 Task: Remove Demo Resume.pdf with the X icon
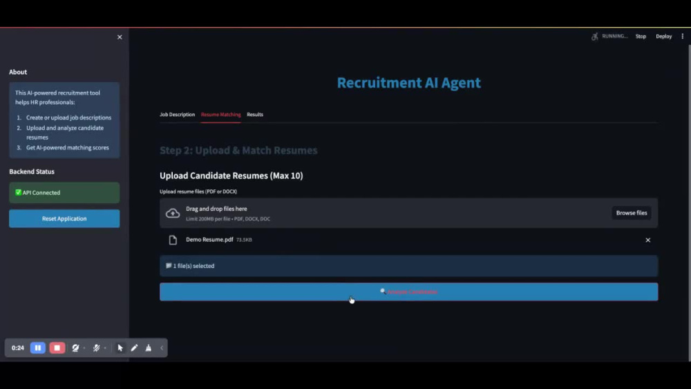tap(648, 240)
